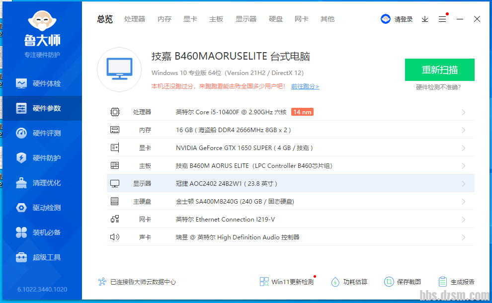Expand the 处理器 Core i5-10400F row
Screen dimensions: 492x303
463,112
